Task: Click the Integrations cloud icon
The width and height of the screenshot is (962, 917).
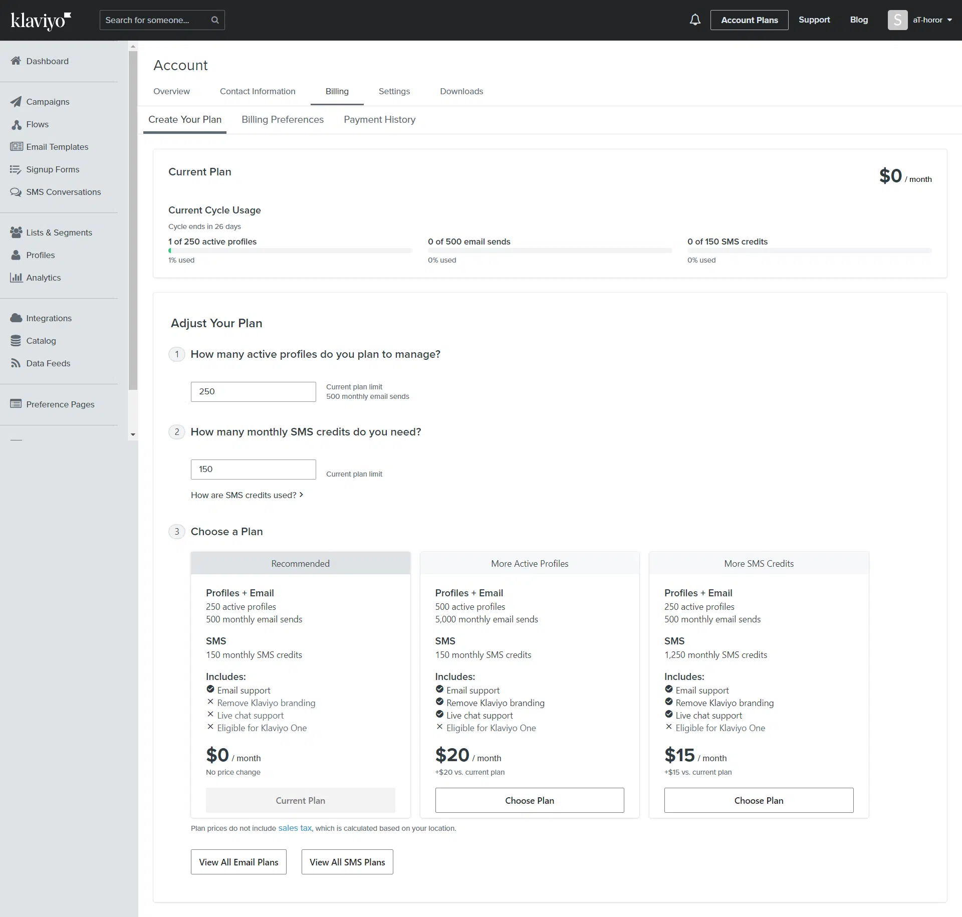Action: pos(16,318)
